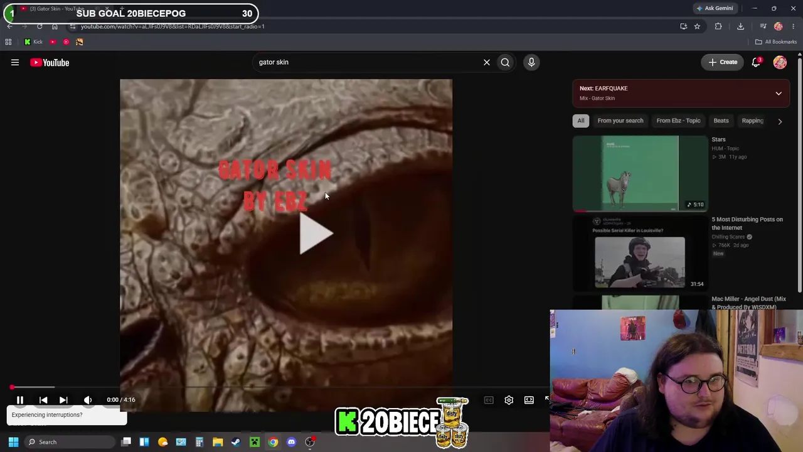
Task: Start voice search with the microphone
Action: pos(531,62)
